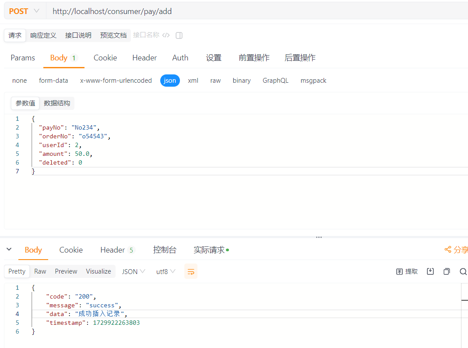
Task: Click the request URL field
Action: [254, 11]
